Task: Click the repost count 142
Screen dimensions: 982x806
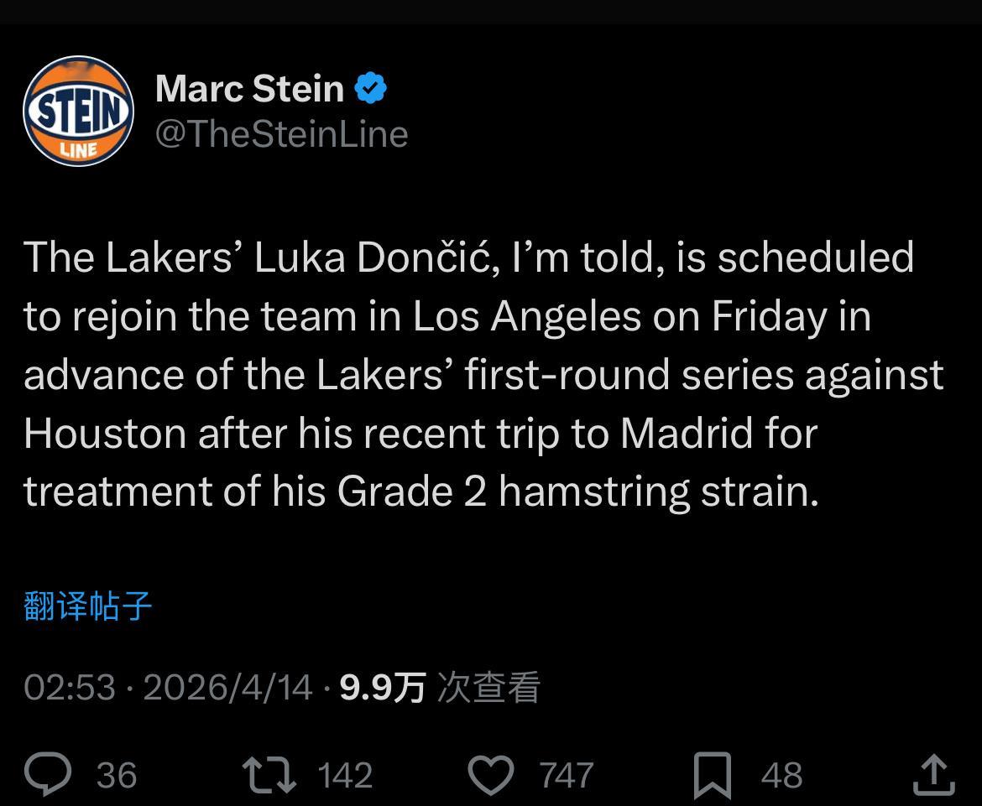Action: 345,775
